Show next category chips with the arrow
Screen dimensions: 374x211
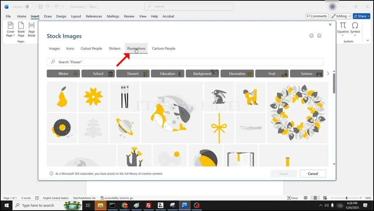click(328, 73)
